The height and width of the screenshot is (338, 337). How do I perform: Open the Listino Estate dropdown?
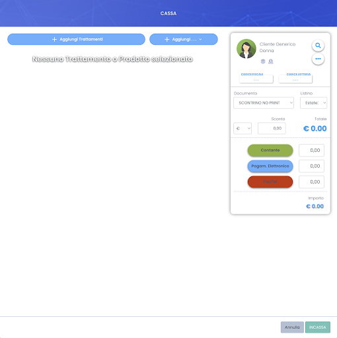tap(313, 103)
